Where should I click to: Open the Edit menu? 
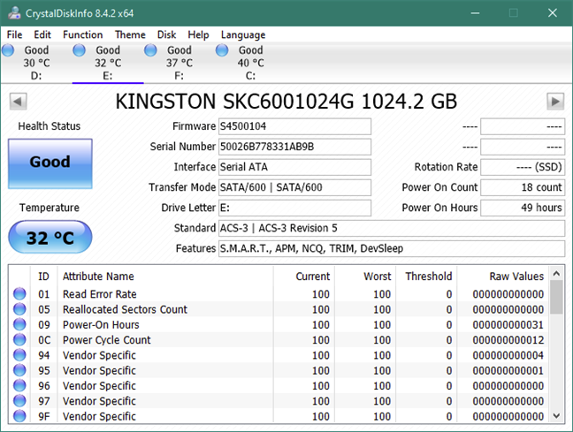[x=42, y=34]
